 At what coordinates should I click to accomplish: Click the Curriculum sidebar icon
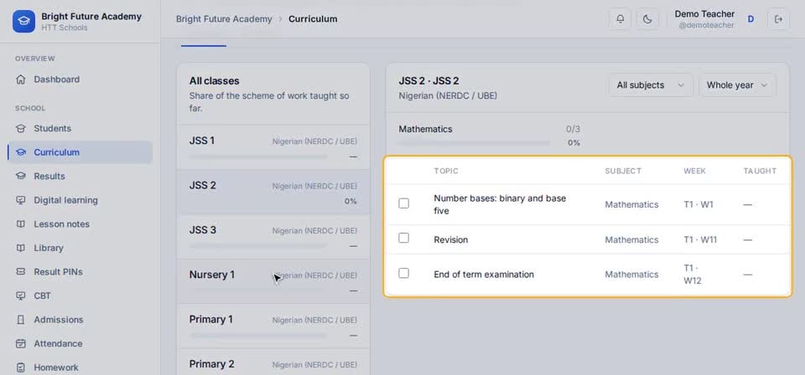click(x=20, y=152)
